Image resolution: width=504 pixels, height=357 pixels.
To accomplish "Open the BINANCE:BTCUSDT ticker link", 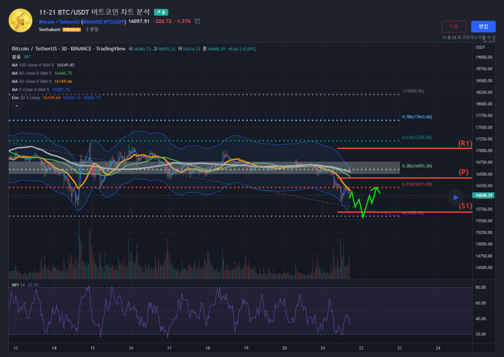I will pos(104,21).
